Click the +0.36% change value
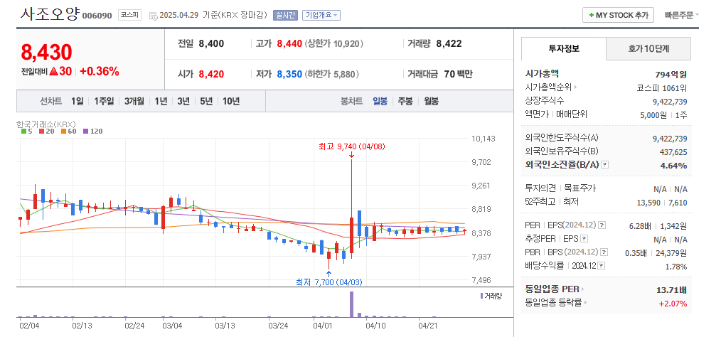 [x=100, y=72]
